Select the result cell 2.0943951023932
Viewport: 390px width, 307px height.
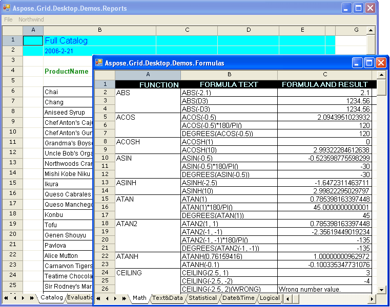coord(324,117)
